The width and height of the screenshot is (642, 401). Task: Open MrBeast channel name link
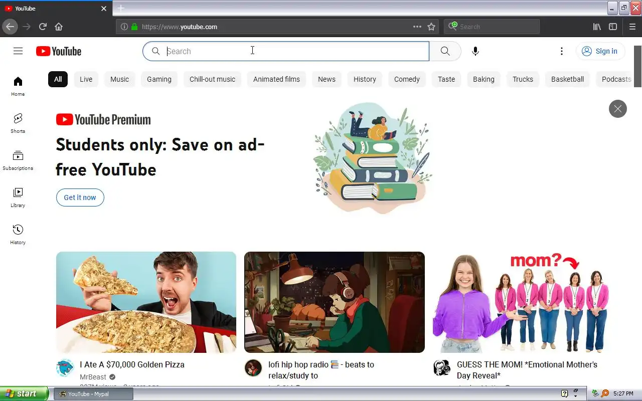(93, 377)
